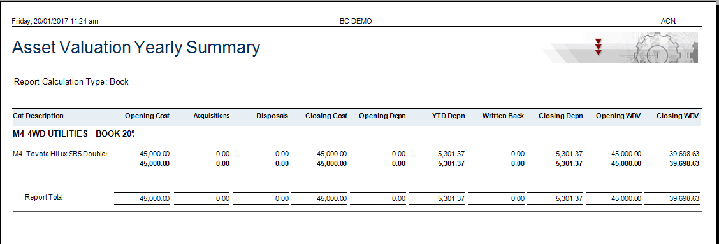Click the Cat Description column header
This screenshot has width=719, height=244.
[38, 116]
